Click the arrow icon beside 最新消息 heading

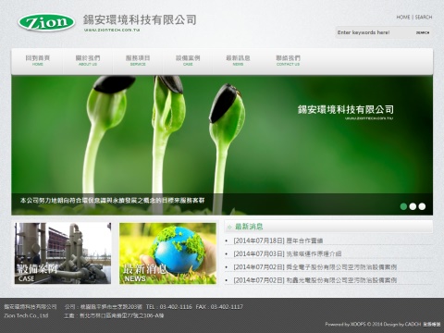(229, 228)
